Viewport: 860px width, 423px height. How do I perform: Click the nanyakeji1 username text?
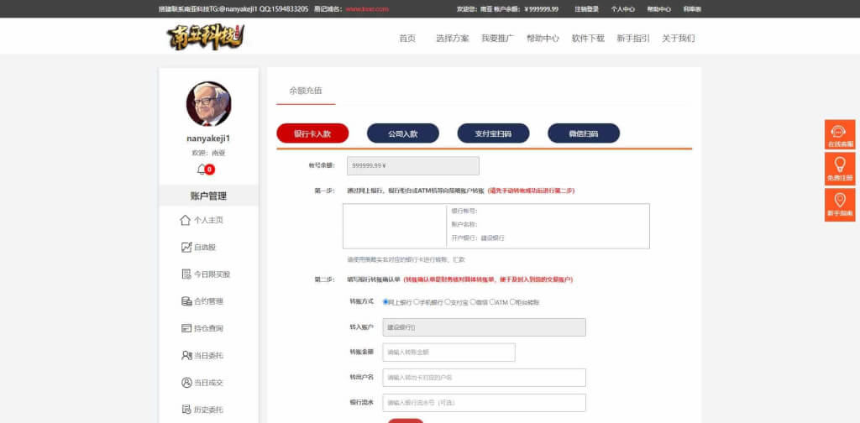tap(208, 138)
